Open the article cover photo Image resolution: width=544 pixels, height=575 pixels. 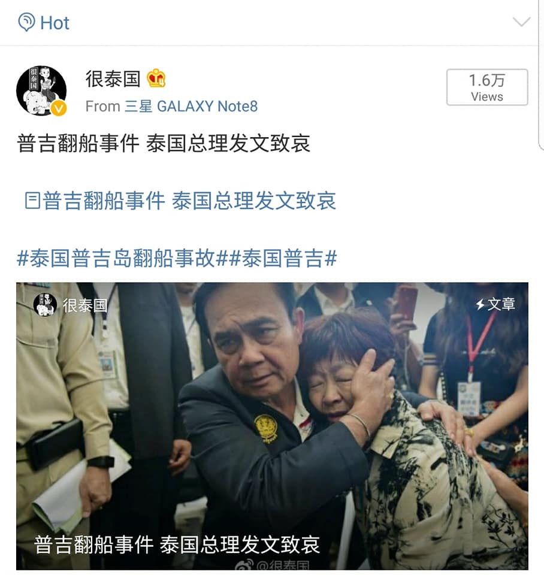click(272, 426)
